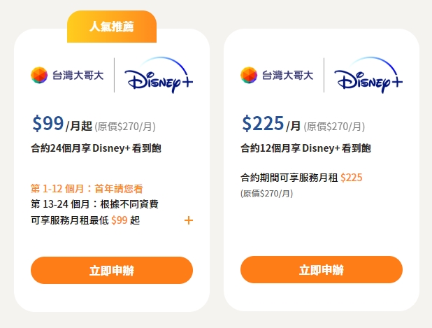Click the Taiwan Mobile logo in right card
Screen dimensions: 432x328
277,75
